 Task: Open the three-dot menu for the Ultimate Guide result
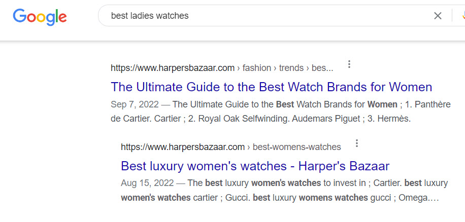349,64
